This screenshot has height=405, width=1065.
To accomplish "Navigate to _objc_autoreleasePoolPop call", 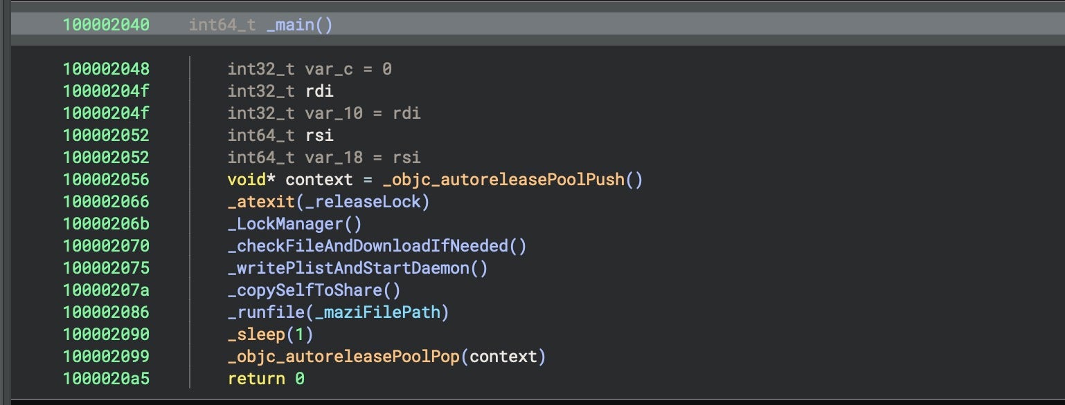I will 343,357.
